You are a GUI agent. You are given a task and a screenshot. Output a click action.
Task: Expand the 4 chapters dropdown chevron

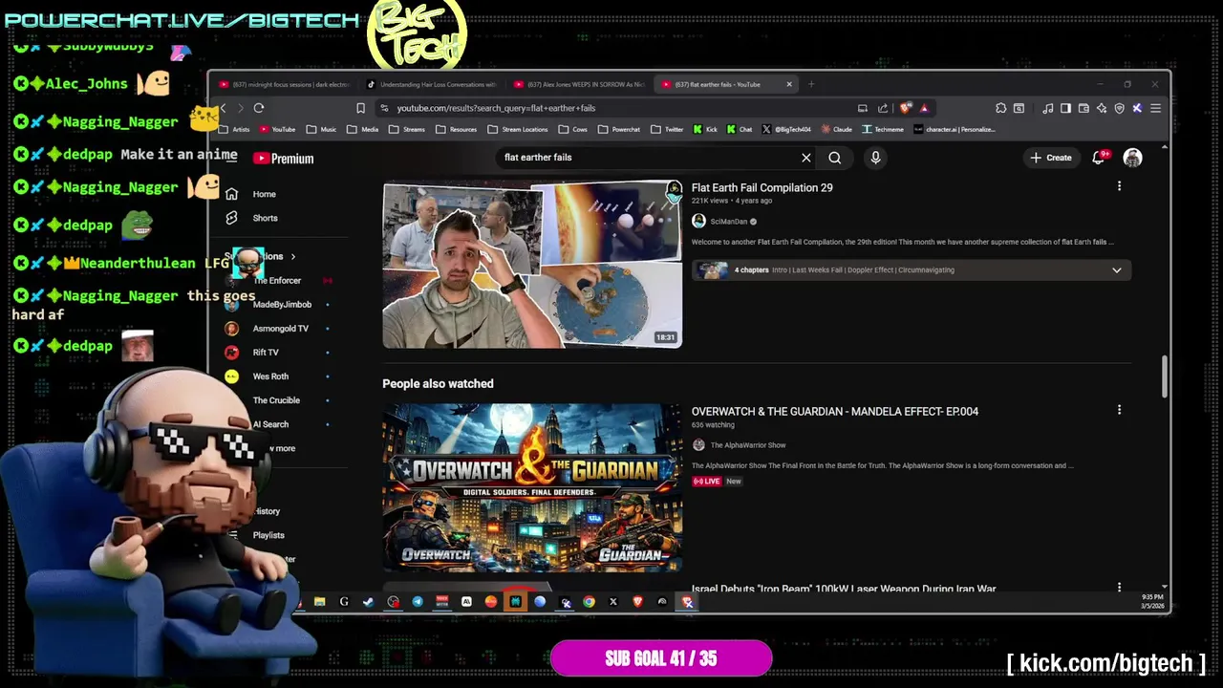pyautogui.click(x=1116, y=270)
